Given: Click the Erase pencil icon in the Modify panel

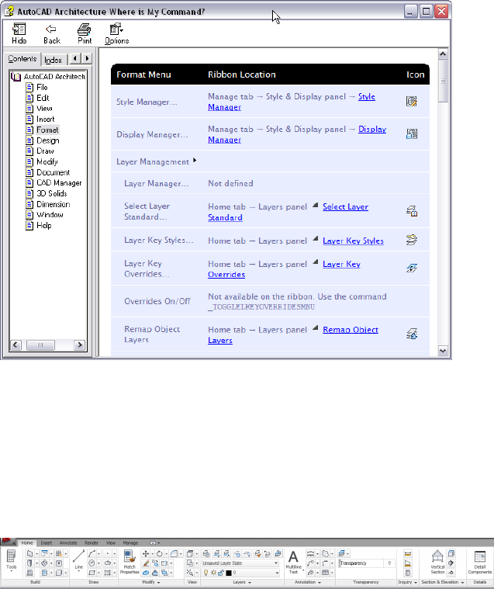Looking at the screenshot, I should click(146, 563).
